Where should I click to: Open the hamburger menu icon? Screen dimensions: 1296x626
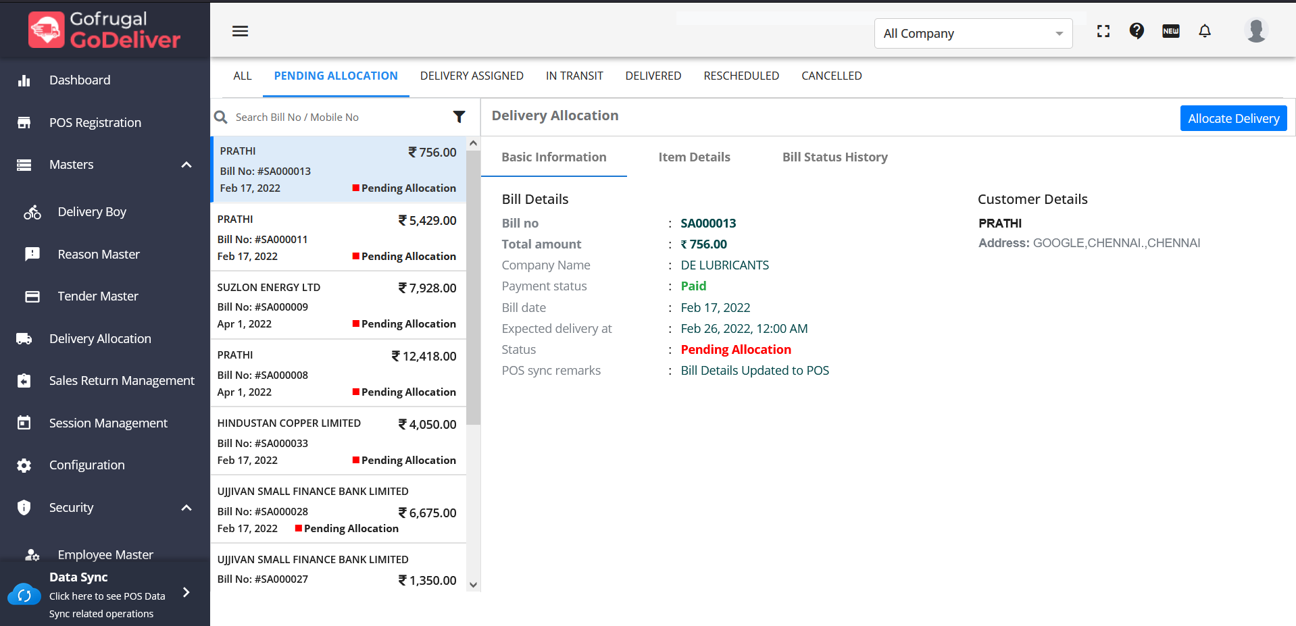tap(240, 31)
